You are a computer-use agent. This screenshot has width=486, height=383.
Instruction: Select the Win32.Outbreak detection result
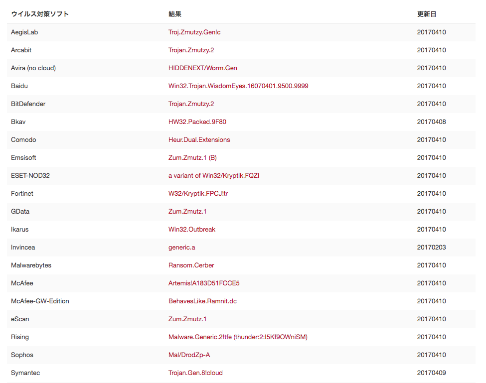pyautogui.click(x=192, y=230)
